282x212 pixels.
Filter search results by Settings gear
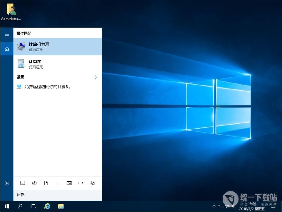pyautogui.click(x=34, y=183)
